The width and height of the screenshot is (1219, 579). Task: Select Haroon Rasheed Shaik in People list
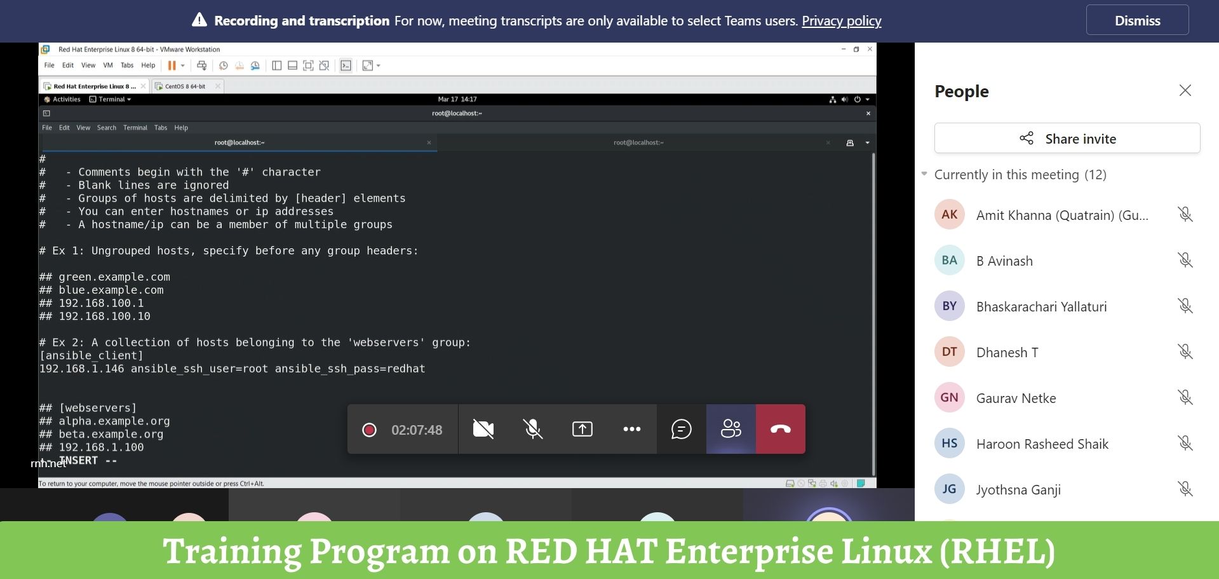[x=1067, y=444]
